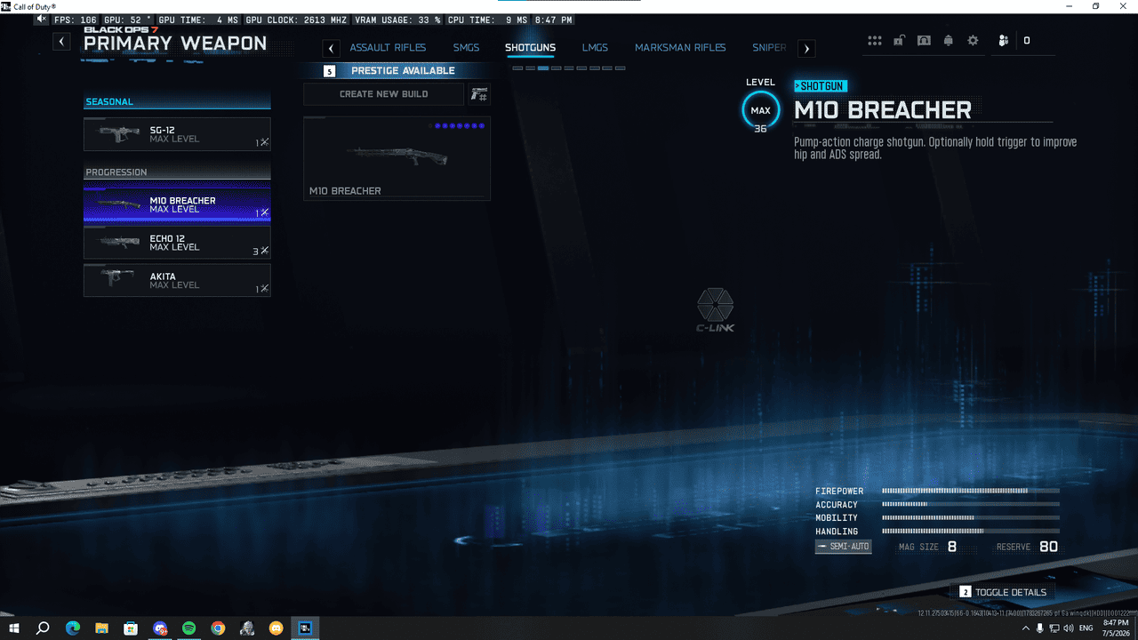
Task: Click the C-LINK hexagon emblem
Action: pos(715,306)
